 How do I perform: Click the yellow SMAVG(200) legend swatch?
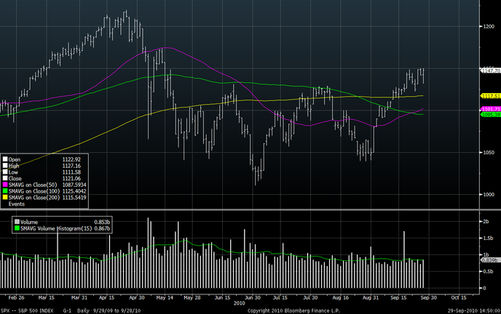tap(4, 199)
